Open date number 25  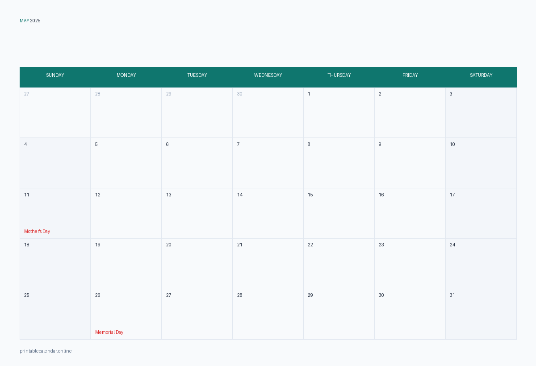click(27, 295)
